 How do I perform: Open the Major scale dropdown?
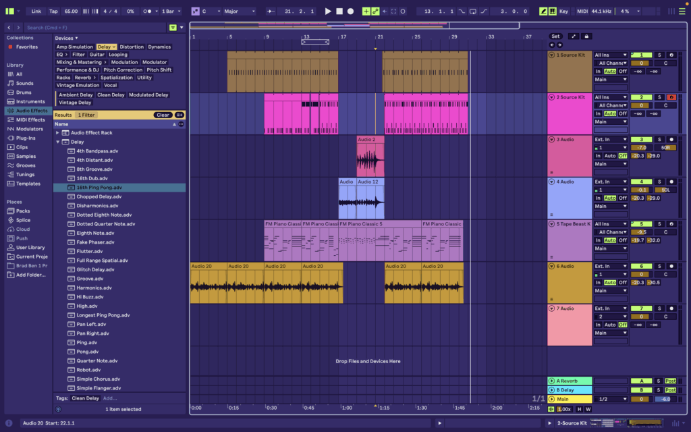click(x=239, y=11)
